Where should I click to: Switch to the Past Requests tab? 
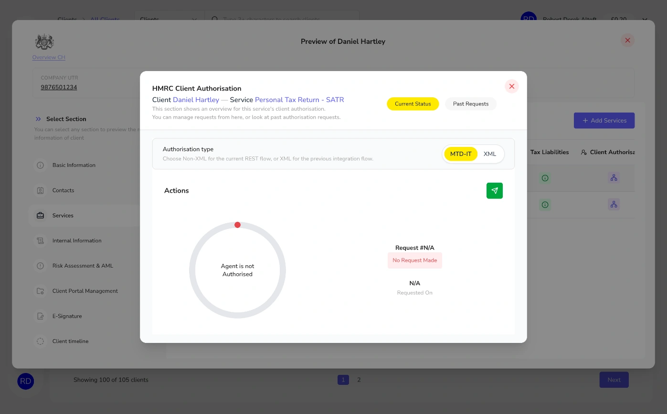point(471,104)
